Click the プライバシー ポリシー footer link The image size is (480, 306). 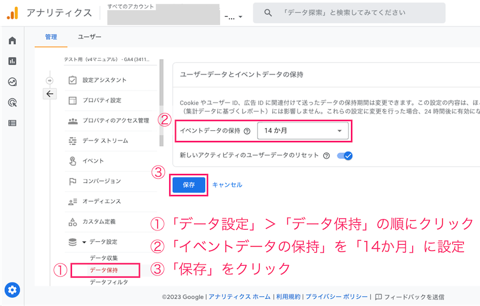[337, 296]
